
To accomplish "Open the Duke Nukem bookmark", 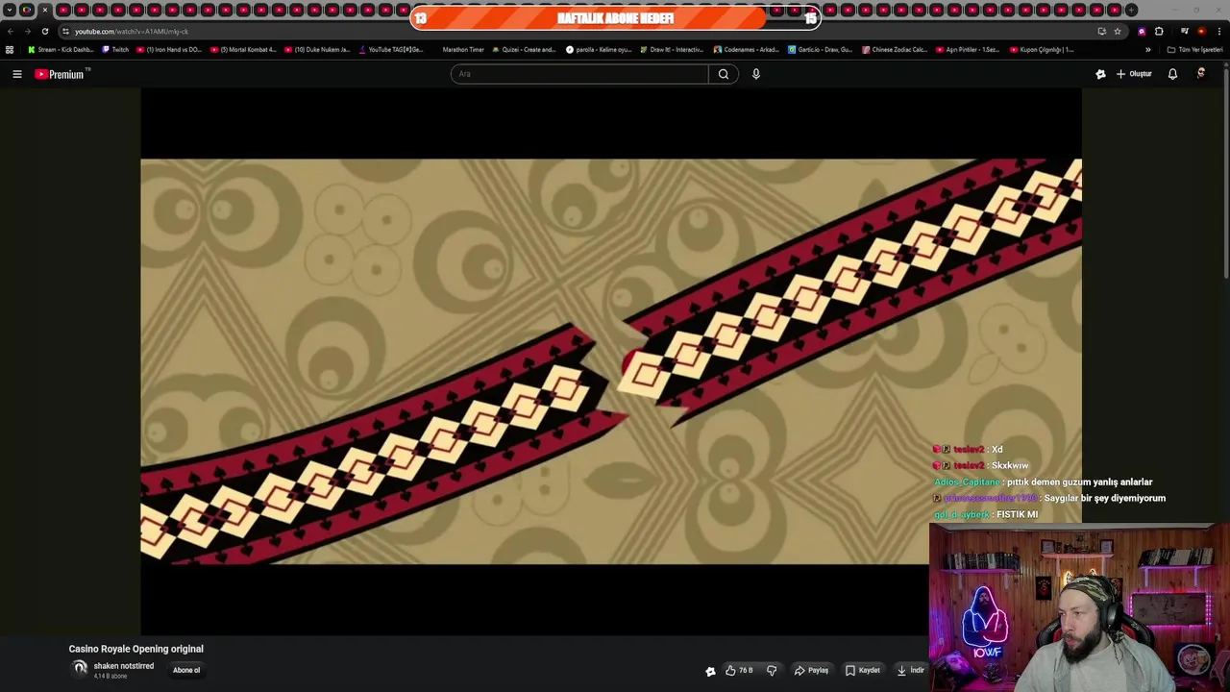I will pyautogui.click(x=317, y=49).
